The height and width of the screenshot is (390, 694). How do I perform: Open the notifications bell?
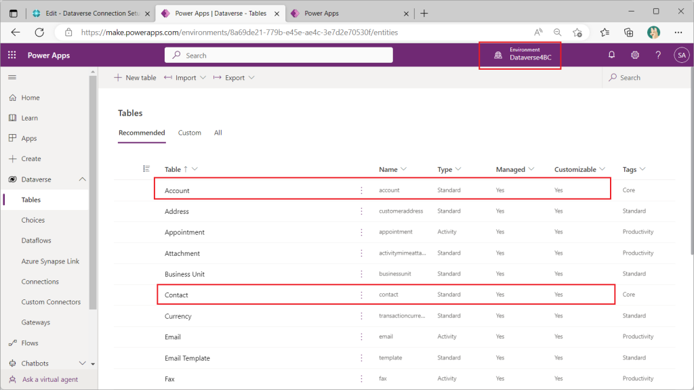pyautogui.click(x=611, y=55)
